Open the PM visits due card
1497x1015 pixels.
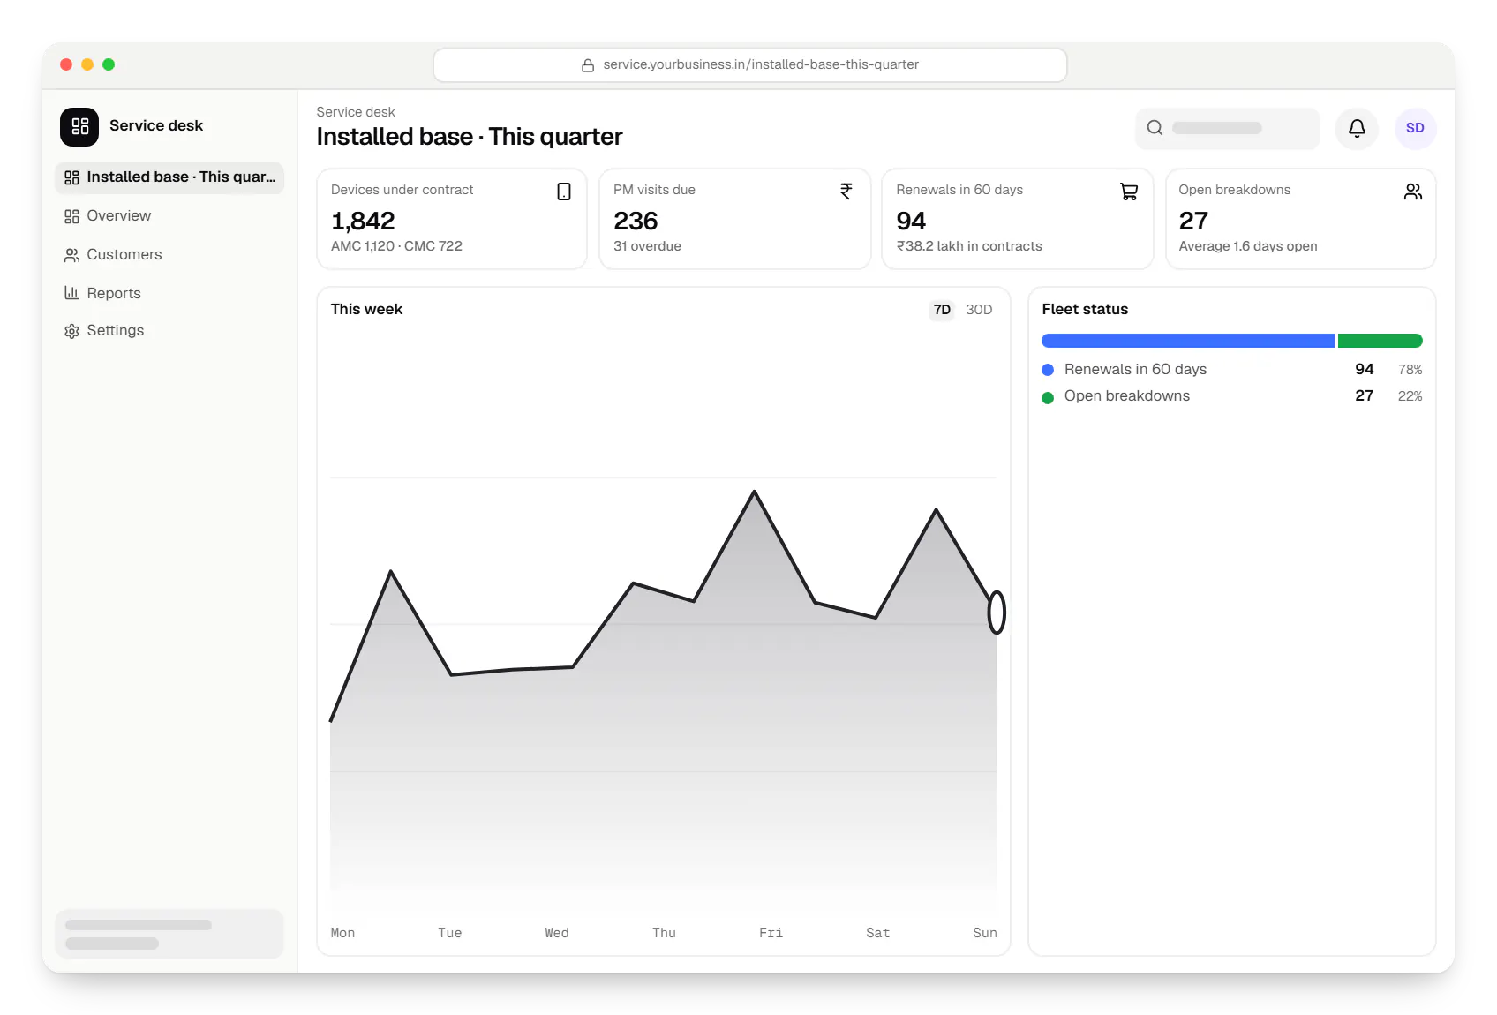(x=734, y=219)
